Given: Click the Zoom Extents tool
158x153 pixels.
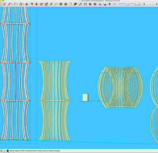Looking at the screenshot, I should point(85,4).
